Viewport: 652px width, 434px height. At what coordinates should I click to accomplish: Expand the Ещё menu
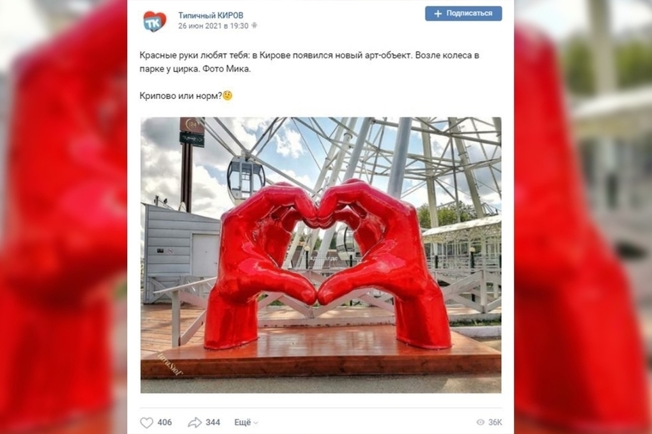pos(246,423)
